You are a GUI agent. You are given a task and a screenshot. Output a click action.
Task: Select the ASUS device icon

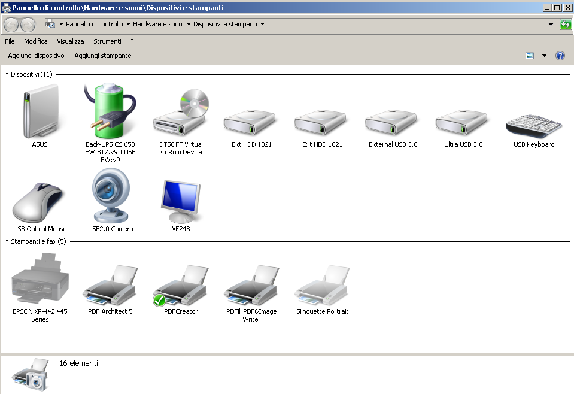(x=40, y=111)
